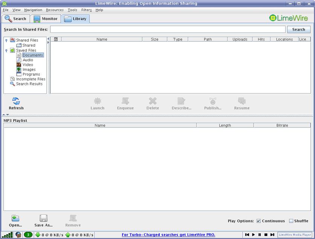Click the Describe file icon
This screenshot has width=315, height=239.
pos(181,101)
